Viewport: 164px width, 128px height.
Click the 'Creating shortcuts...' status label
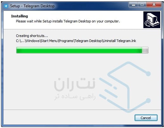[x=32, y=36]
